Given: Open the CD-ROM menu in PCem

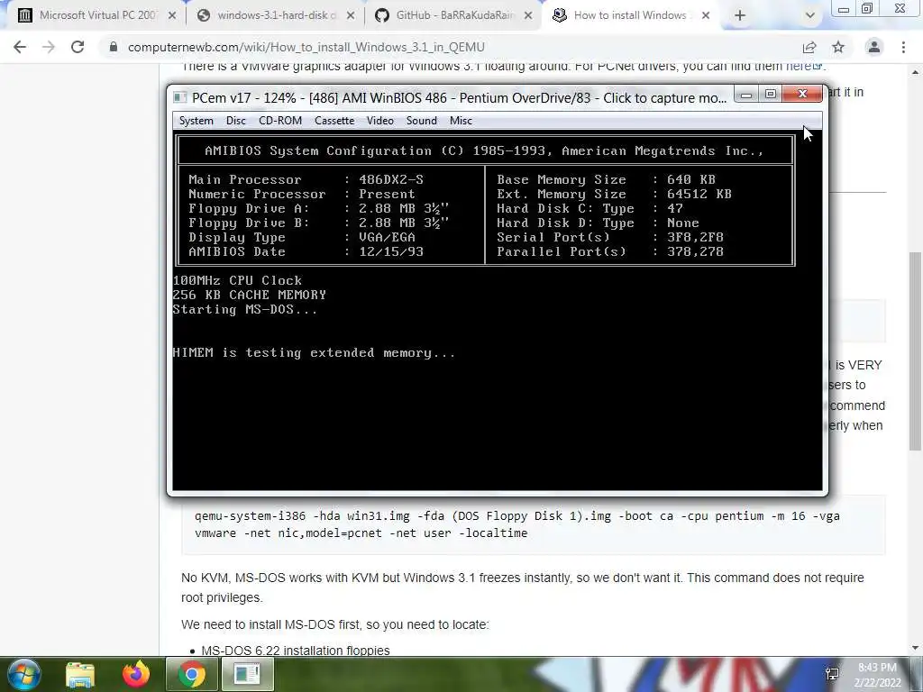Looking at the screenshot, I should pyautogui.click(x=280, y=121).
